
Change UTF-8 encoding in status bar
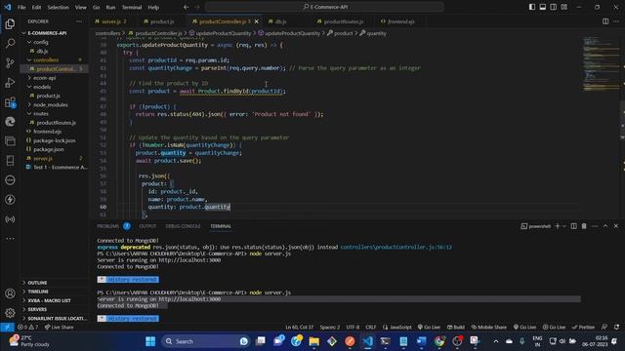tap(353, 328)
